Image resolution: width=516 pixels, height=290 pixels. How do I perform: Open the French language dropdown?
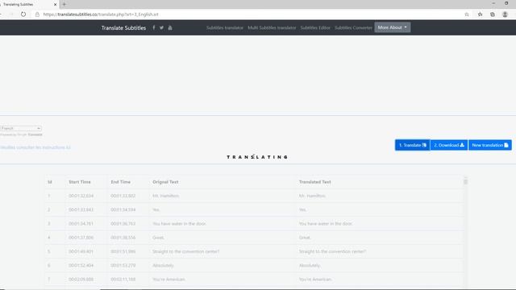click(x=21, y=128)
